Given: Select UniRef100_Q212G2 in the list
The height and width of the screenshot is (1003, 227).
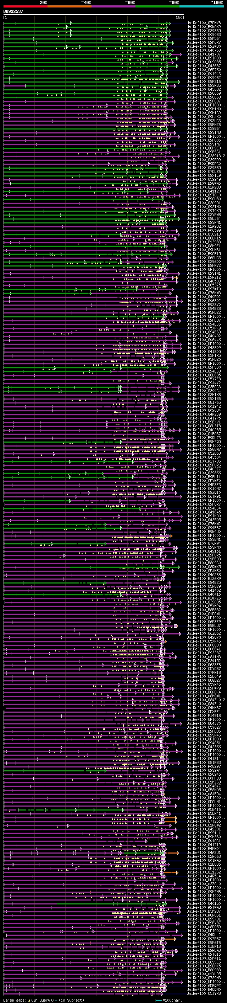Looking at the screenshot, I should [204, 872].
